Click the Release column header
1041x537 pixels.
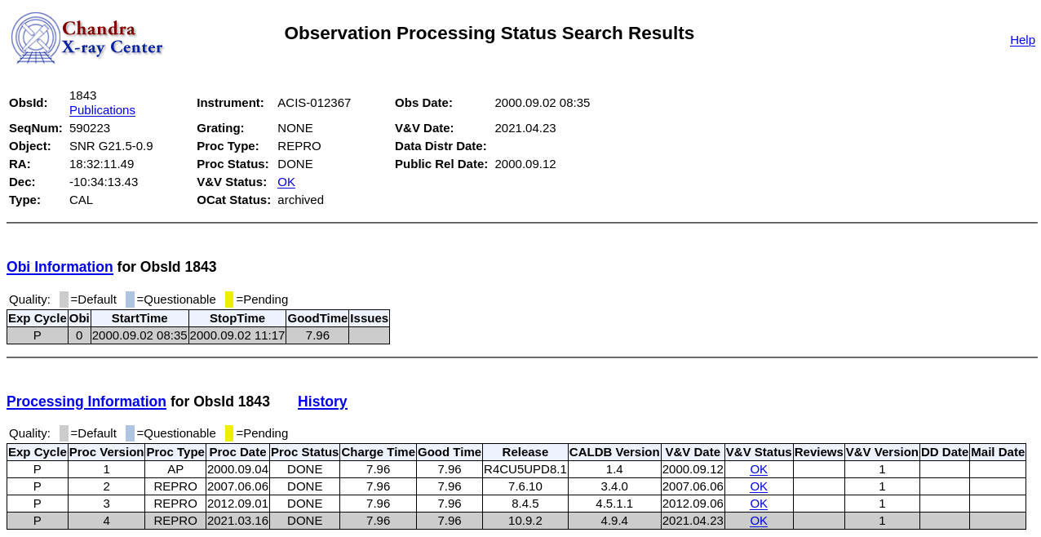coord(525,452)
